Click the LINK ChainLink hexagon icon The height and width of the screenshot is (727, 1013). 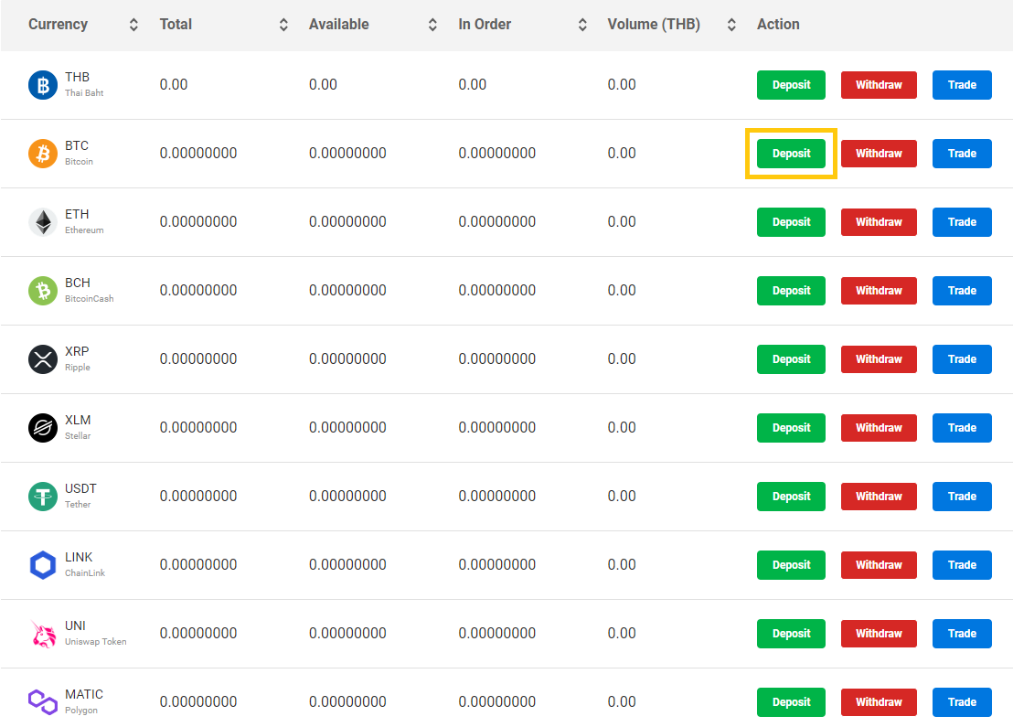(x=43, y=565)
